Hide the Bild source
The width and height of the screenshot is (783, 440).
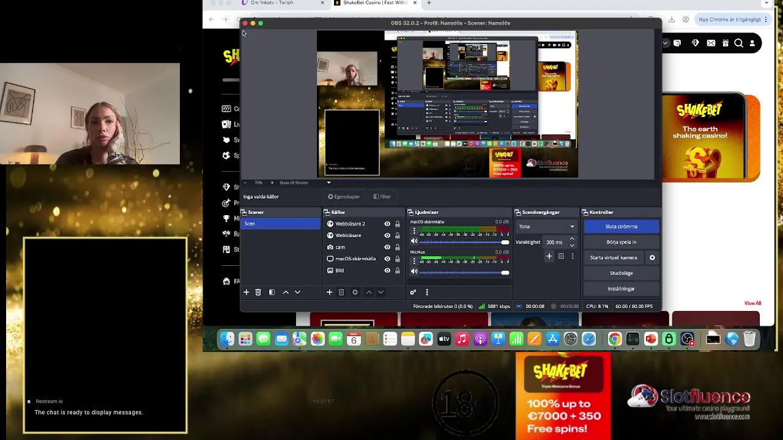click(387, 270)
